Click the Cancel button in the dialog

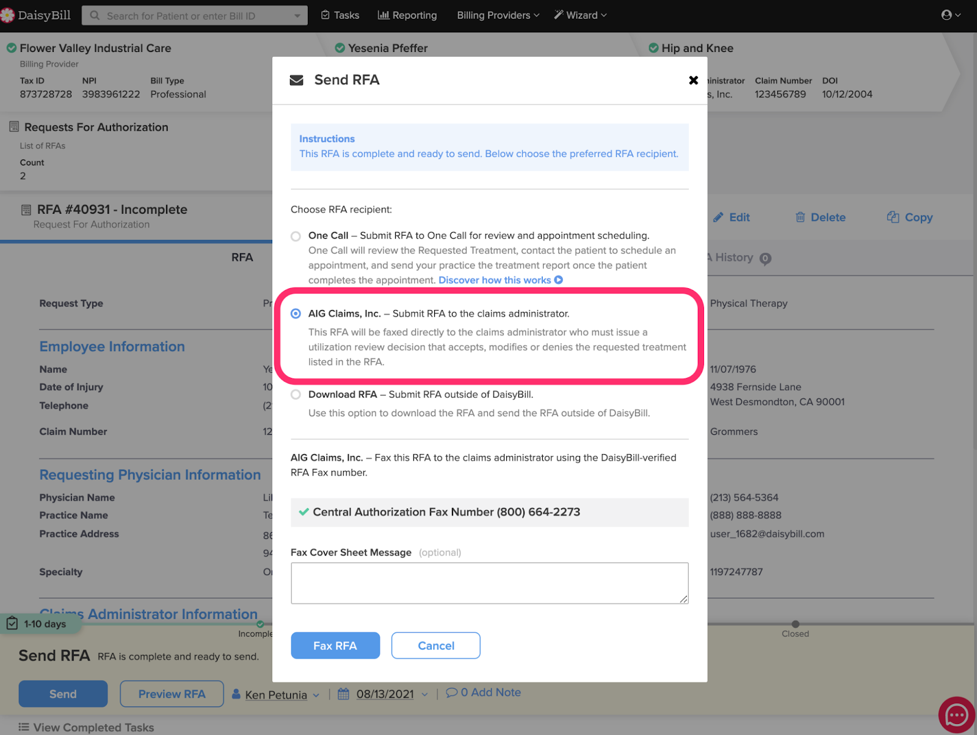coord(436,645)
